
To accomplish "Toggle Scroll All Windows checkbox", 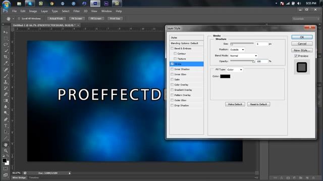I will click(x=19, y=19).
